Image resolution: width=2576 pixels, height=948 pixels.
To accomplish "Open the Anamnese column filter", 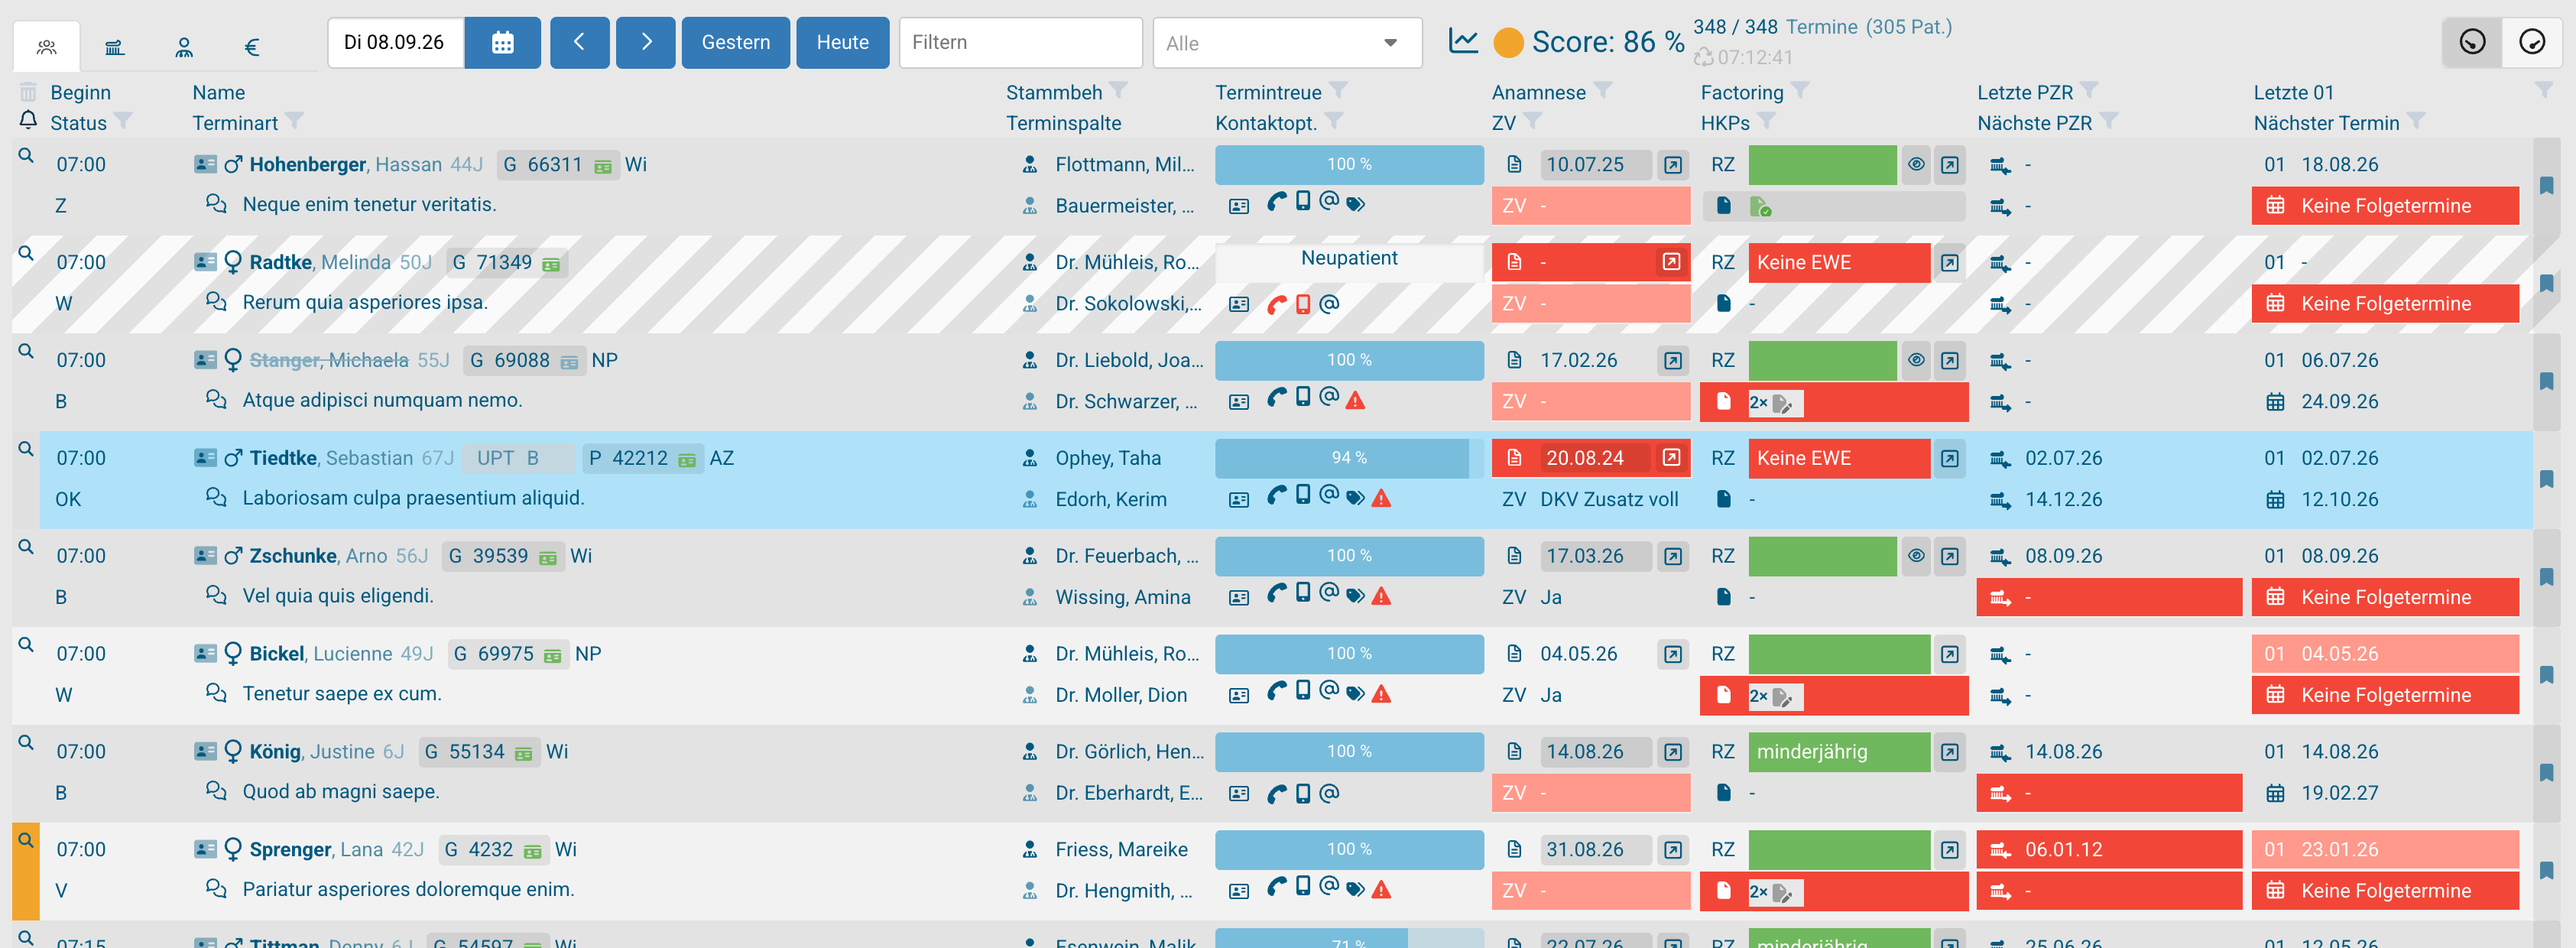I will click(1602, 91).
